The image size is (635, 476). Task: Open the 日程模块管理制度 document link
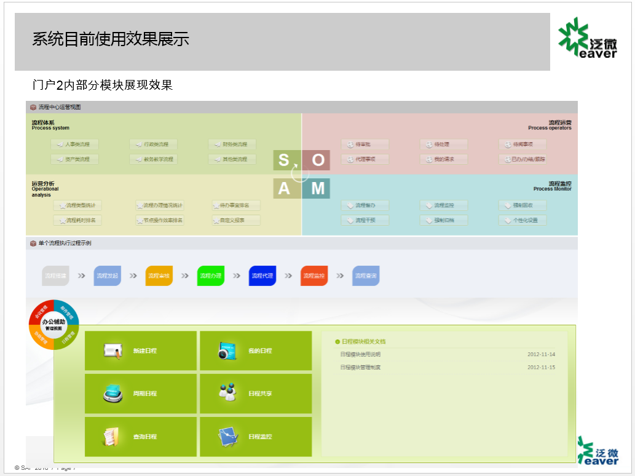tap(360, 367)
